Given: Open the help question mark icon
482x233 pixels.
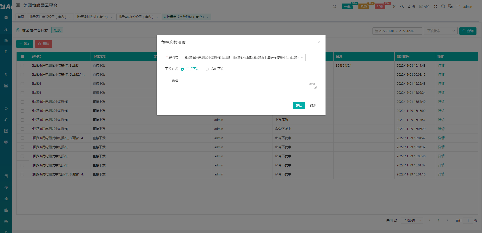Looking at the screenshot, I should (x=443, y=6).
